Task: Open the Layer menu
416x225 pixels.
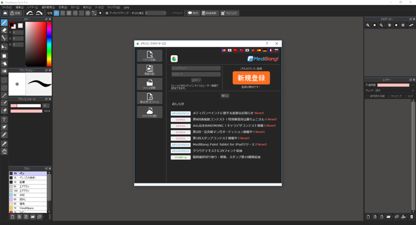Action: pos(32,8)
